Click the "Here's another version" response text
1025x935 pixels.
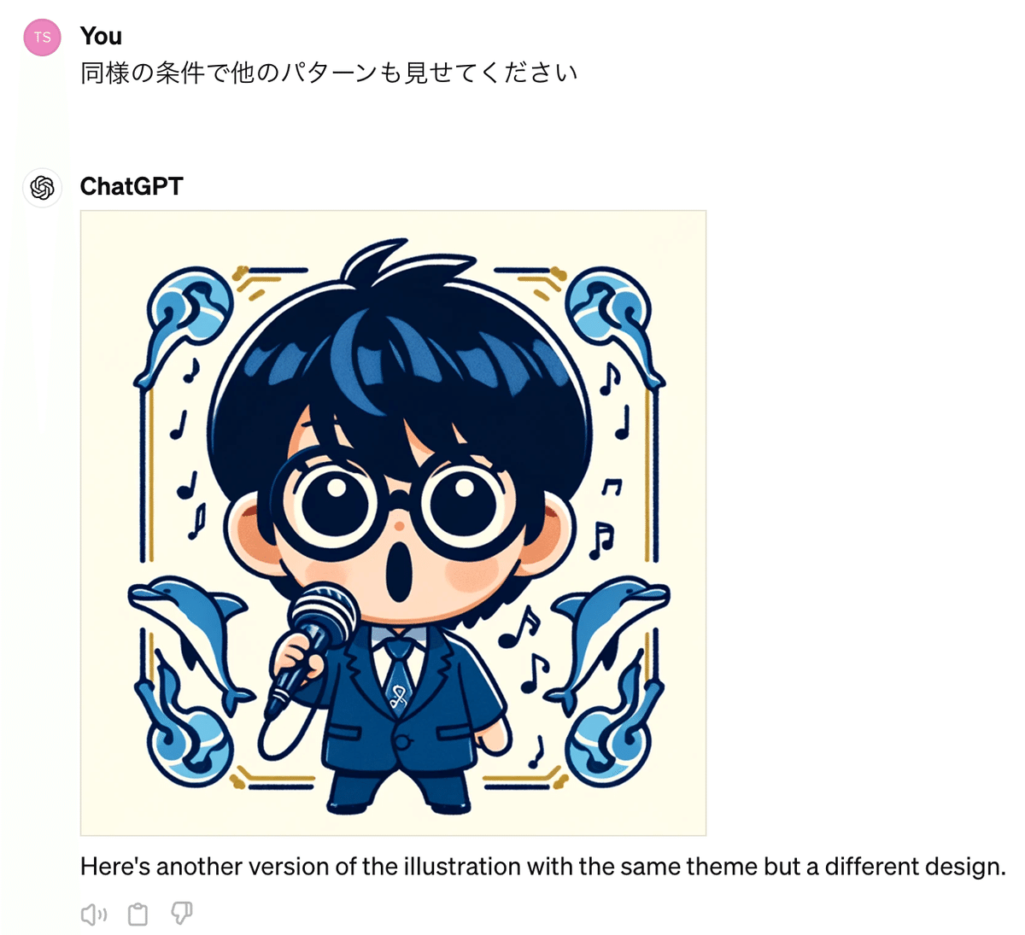tap(543, 867)
